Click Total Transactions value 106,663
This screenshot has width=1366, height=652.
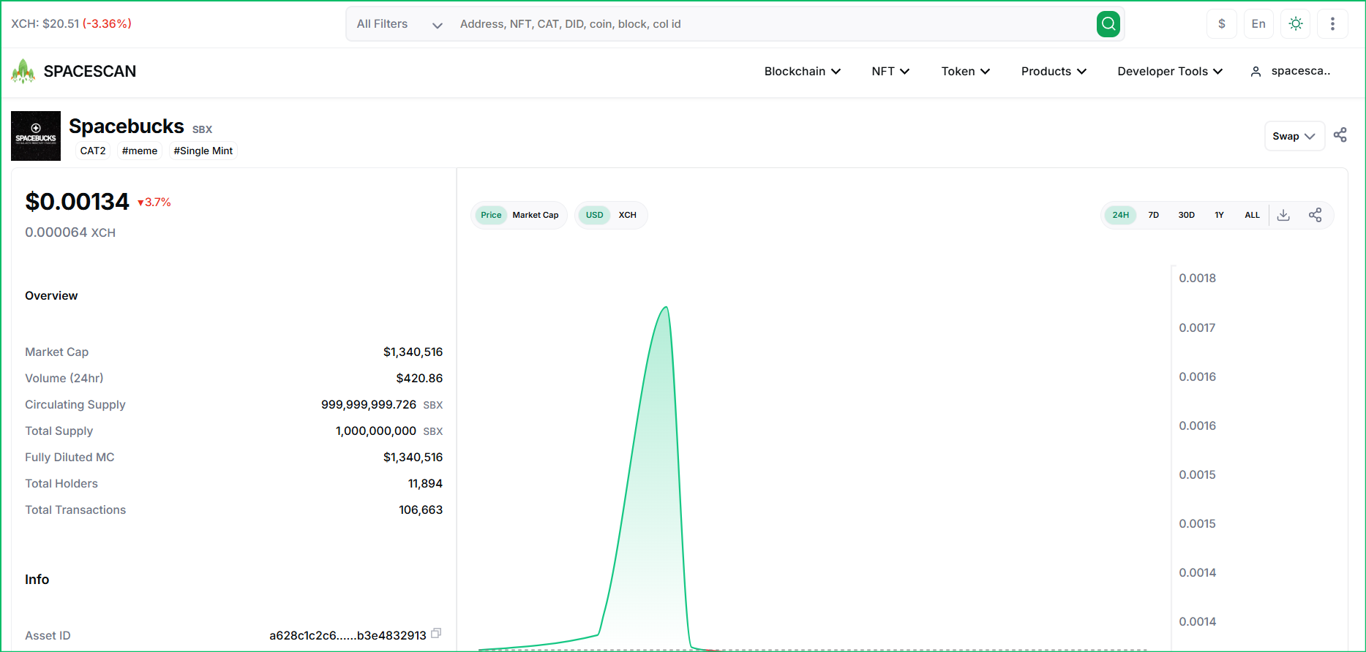tap(421, 509)
